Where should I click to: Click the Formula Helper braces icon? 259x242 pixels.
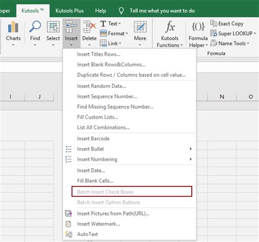pos(198,27)
